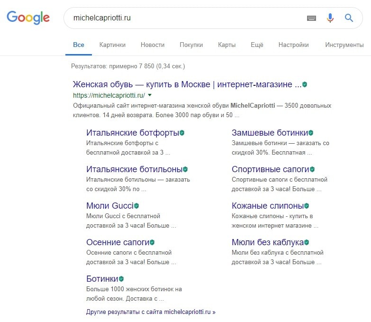This screenshot has width=371, height=322.
Task: Start voice search with microphone icon
Action: [330, 18]
